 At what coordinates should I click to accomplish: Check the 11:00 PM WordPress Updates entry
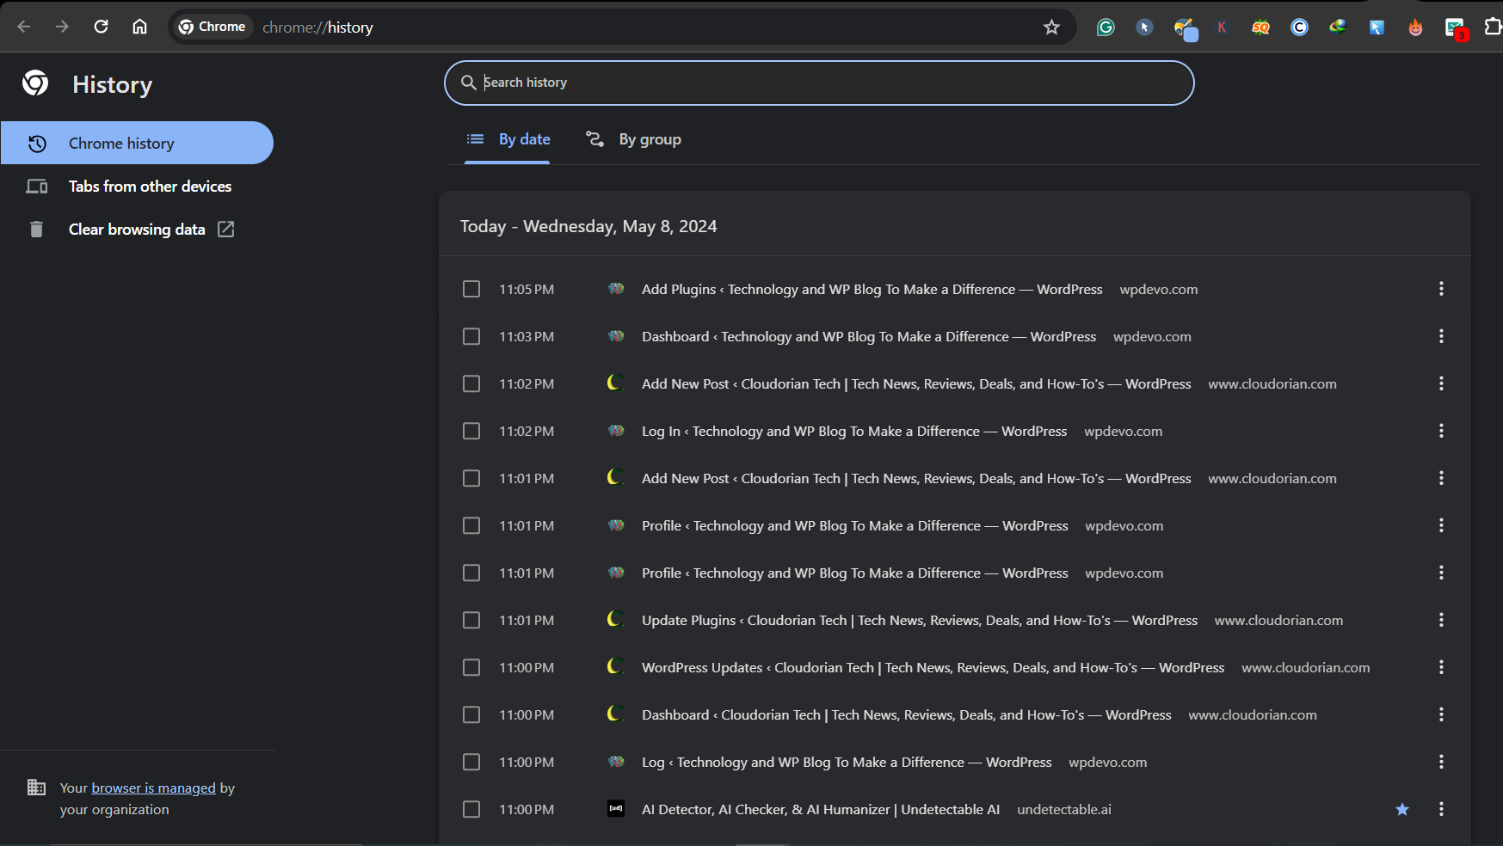coord(471,667)
